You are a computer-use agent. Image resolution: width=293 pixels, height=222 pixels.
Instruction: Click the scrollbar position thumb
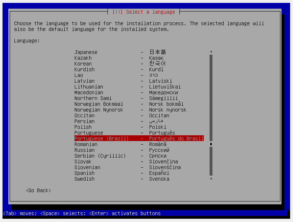(x=211, y=144)
